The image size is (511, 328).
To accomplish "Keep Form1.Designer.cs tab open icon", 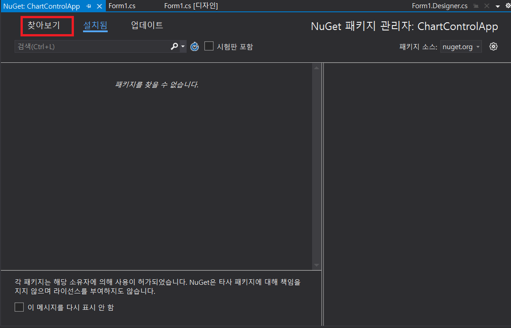I will click(x=476, y=6).
